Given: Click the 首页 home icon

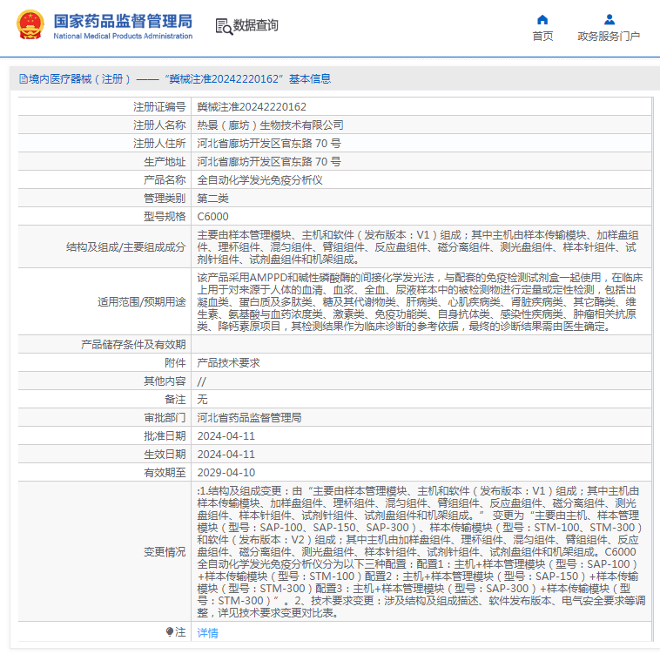Looking at the screenshot, I should point(542,19).
